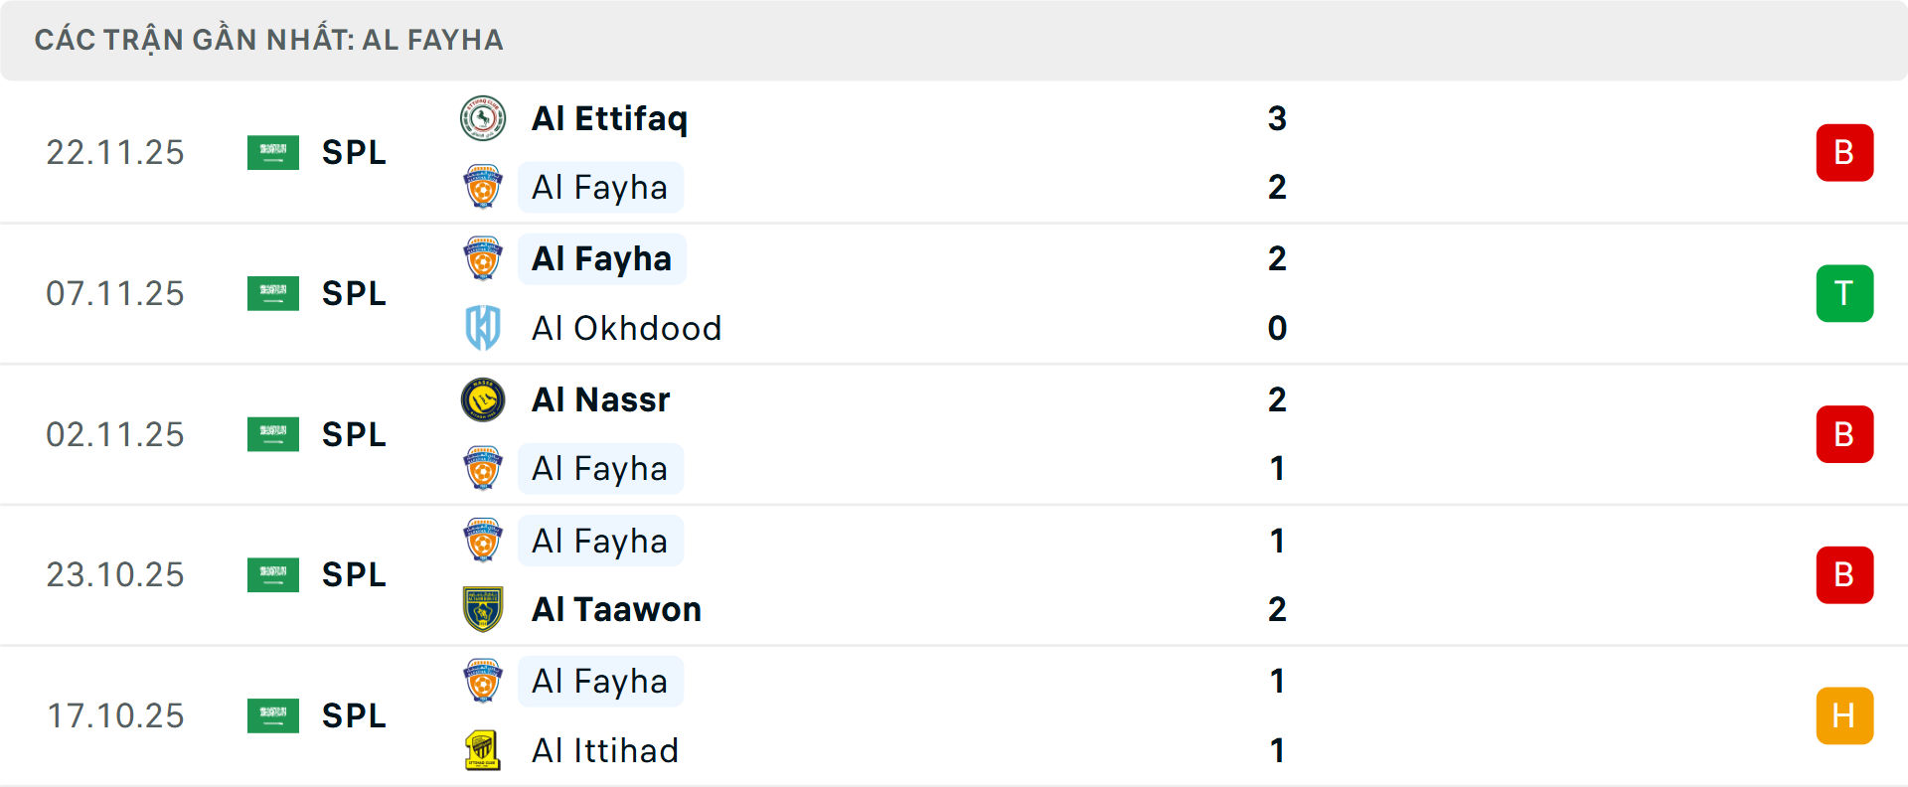Screen dimensions: 1908x787
Task: Click the Al Taawon team name
Action: 616,609
